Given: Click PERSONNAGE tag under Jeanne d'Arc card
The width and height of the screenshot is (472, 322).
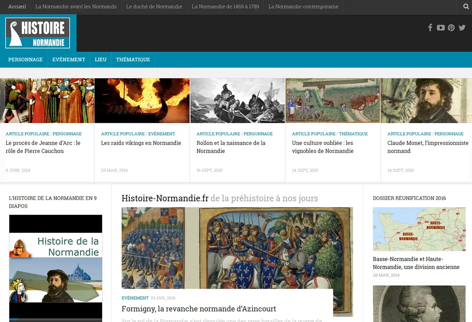Looking at the screenshot, I should 67,134.
